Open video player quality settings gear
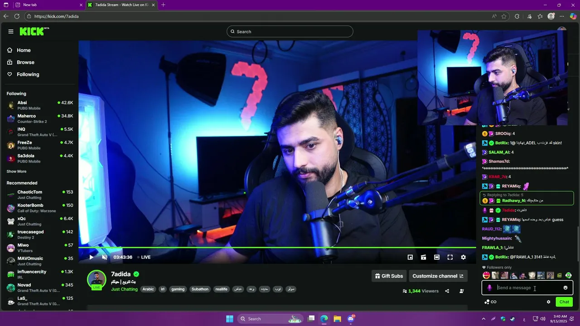 (x=463, y=257)
